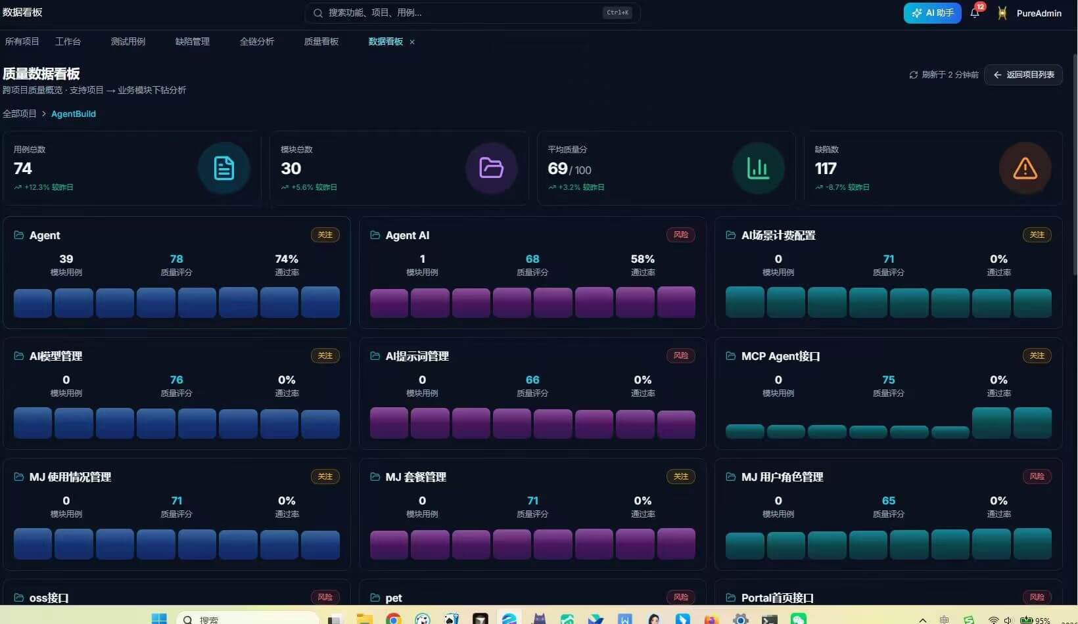Viewport: 1078px width, 624px height.
Task: Click the folder icon beside MJ 使用情况管理
Action: click(x=19, y=477)
